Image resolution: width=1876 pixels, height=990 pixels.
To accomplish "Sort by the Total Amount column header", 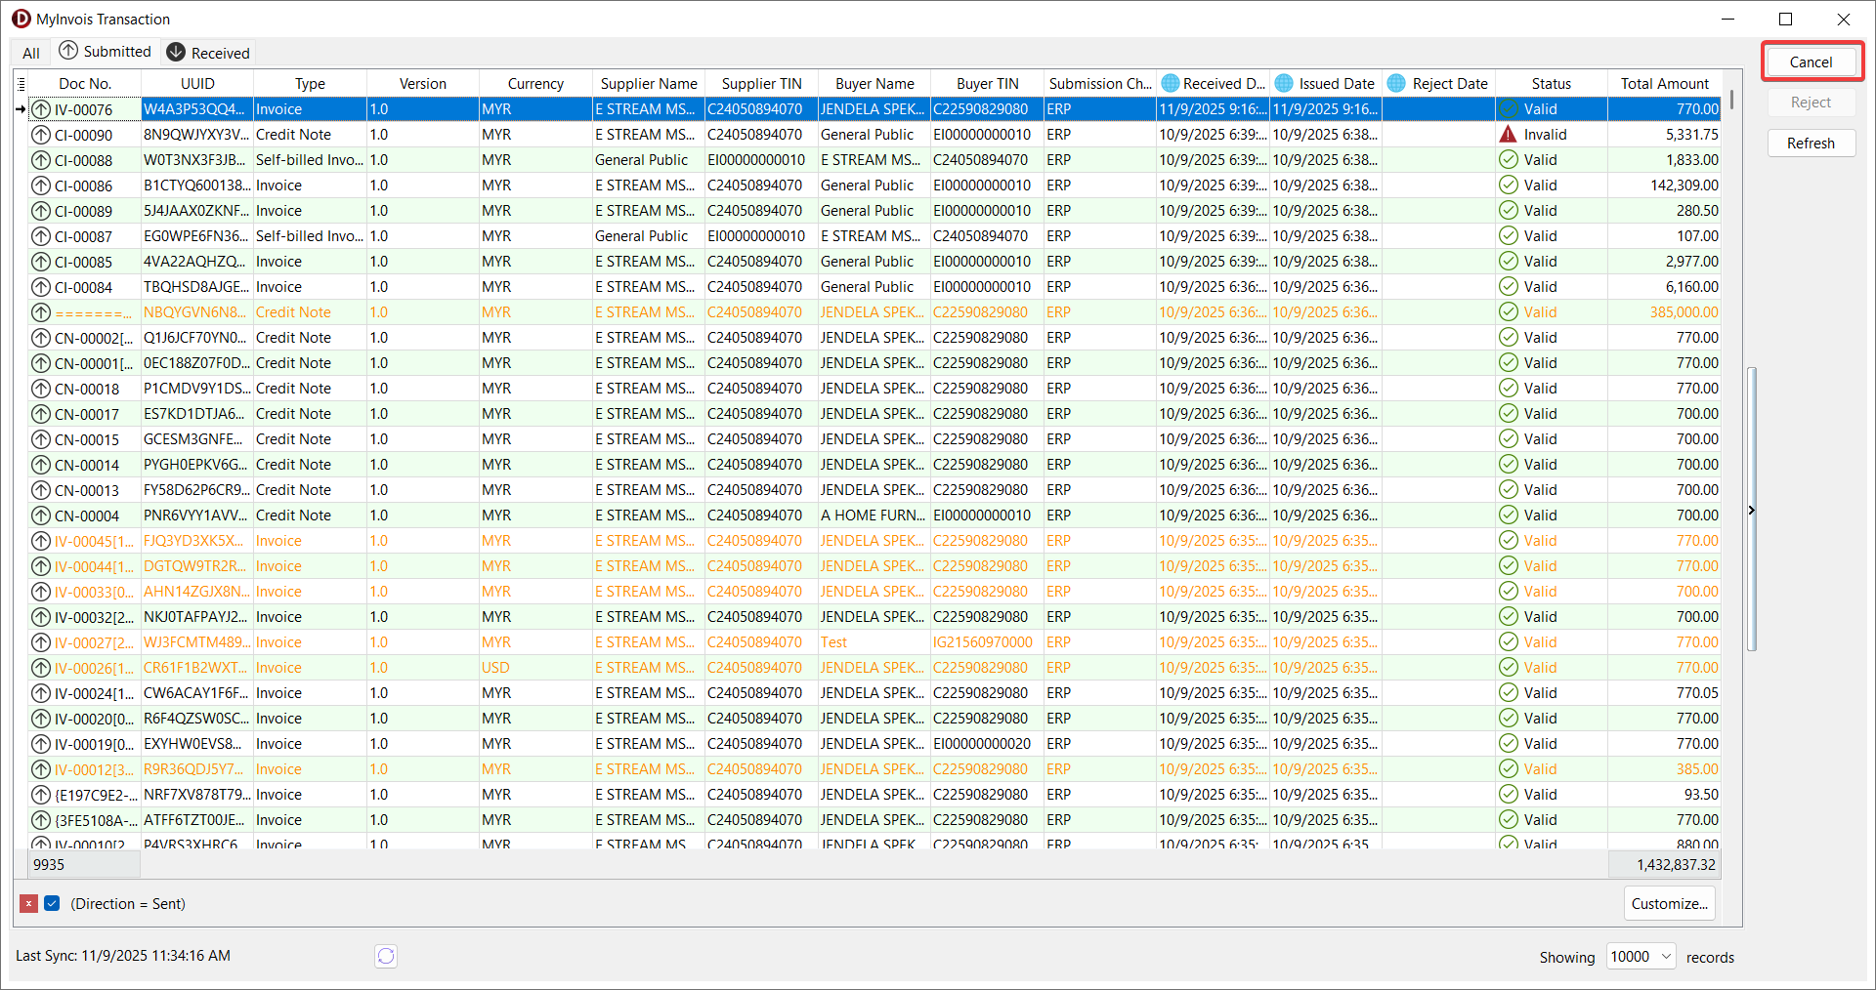I will 1664,84.
